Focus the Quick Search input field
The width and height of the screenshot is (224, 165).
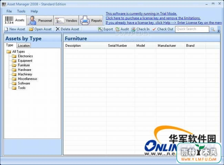(x=192, y=29)
